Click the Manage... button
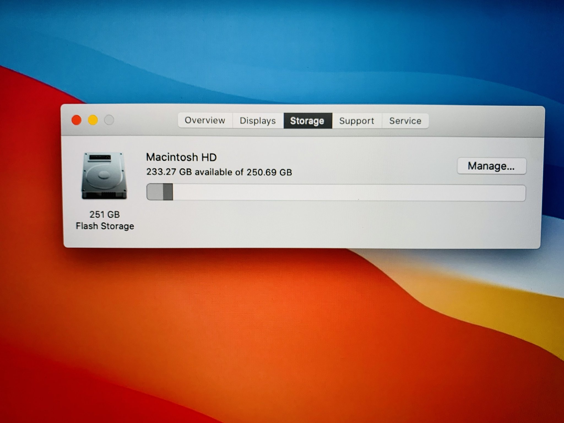This screenshot has width=564, height=423. pyautogui.click(x=491, y=166)
